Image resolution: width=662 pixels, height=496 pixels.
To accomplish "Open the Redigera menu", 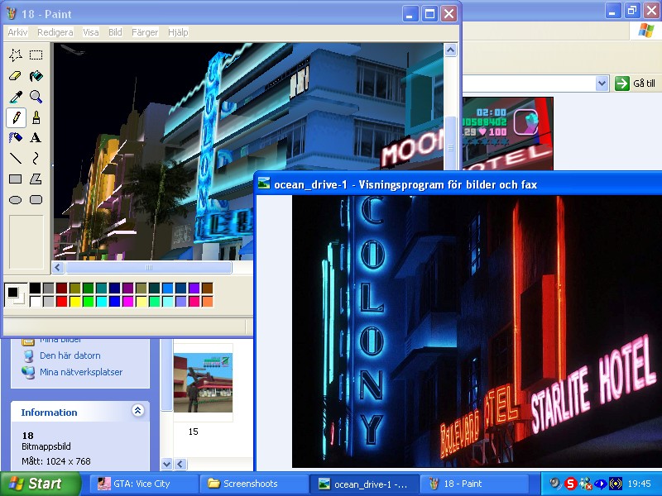I will pos(55,32).
